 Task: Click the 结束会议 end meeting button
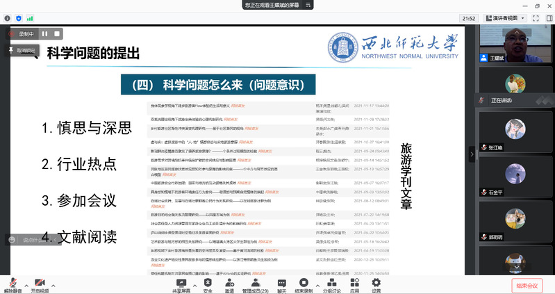526,285
